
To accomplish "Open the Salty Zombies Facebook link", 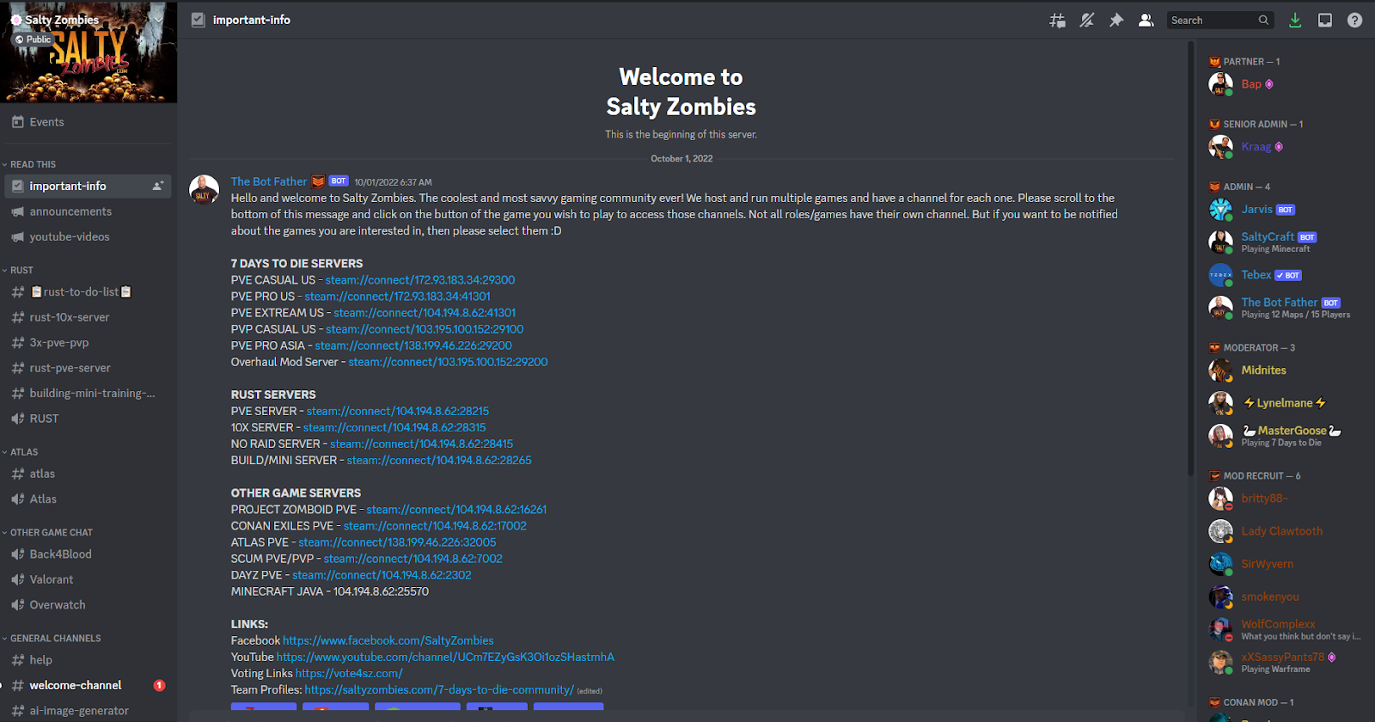I will coord(388,640).
